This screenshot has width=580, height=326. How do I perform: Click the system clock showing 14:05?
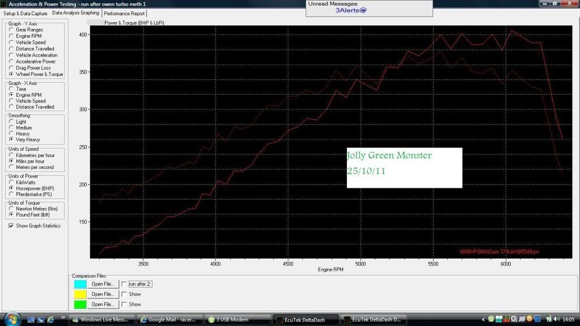pos(568,319)
